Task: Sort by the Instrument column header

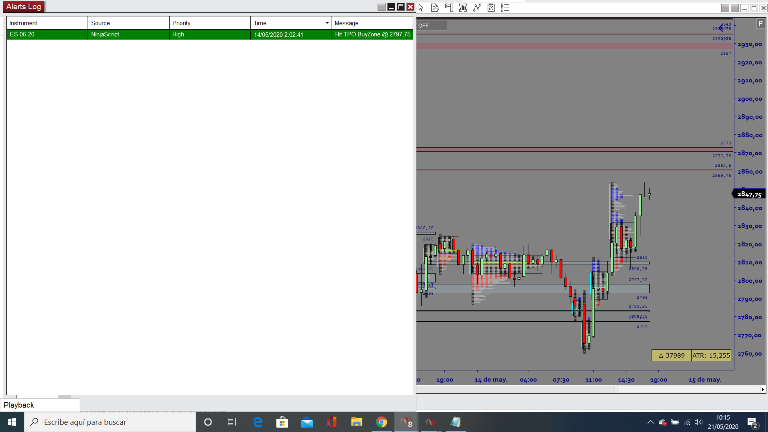Action: tap(47, 23)
